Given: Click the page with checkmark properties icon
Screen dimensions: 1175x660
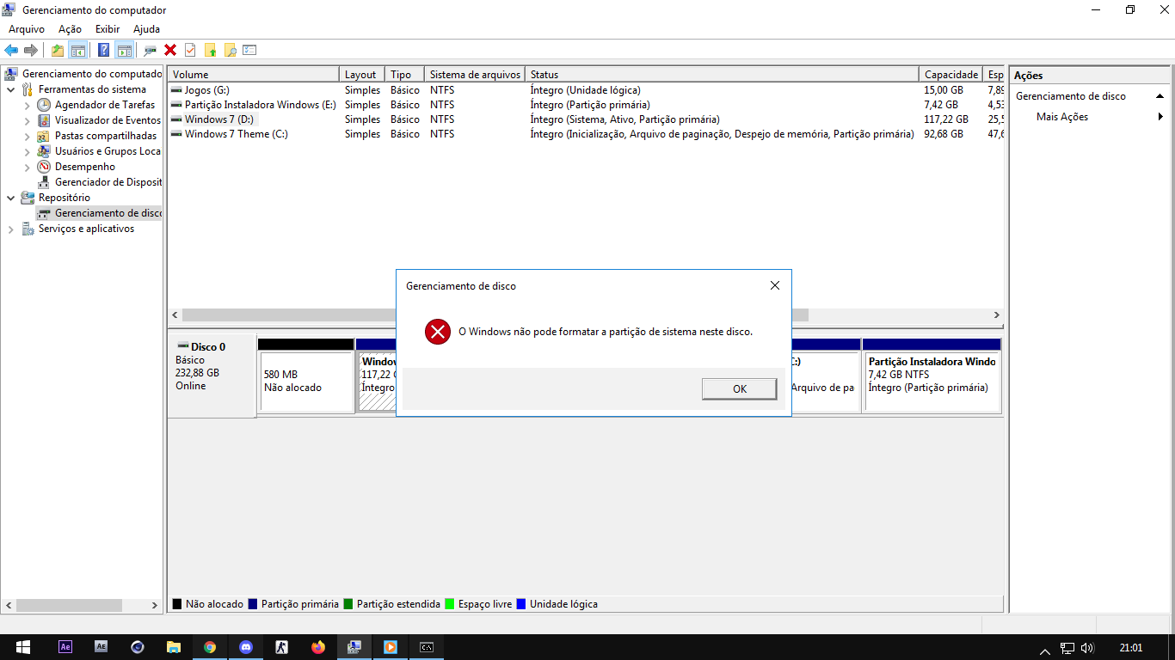Looking at the screenshot, I should (x=190, y=50).
